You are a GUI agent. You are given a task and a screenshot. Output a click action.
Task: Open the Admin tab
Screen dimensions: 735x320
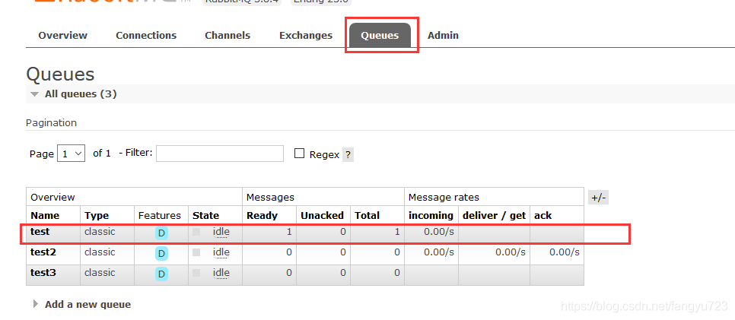click(x=443, y=35)
